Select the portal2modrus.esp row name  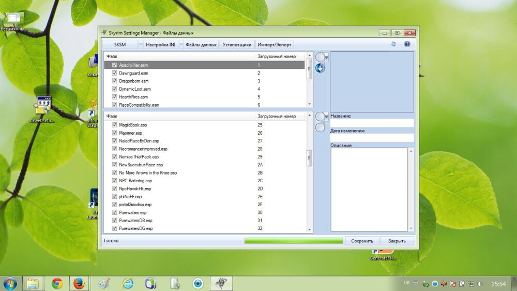coord(135,205)
